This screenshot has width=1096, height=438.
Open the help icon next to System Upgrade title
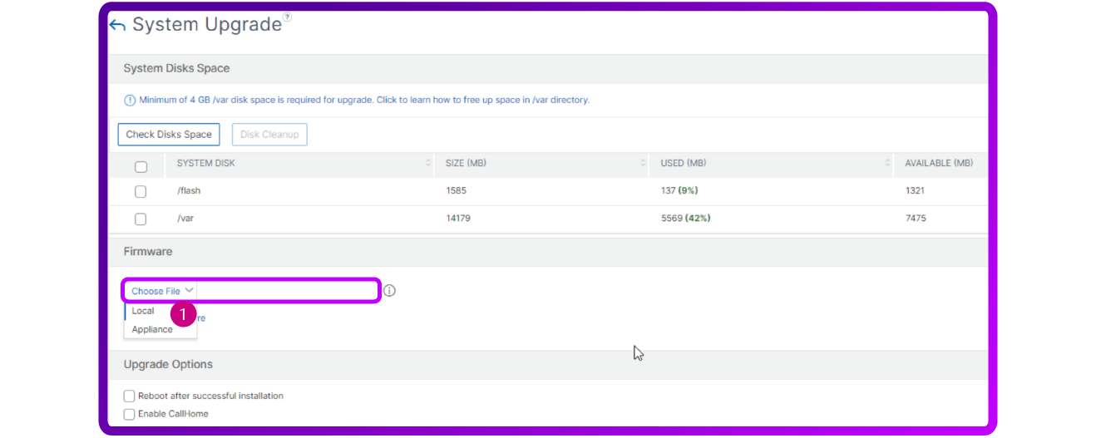287,17
